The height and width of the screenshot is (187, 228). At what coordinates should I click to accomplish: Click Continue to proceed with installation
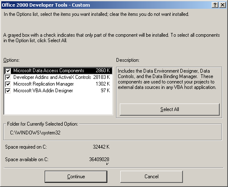[x=76, y=177]
